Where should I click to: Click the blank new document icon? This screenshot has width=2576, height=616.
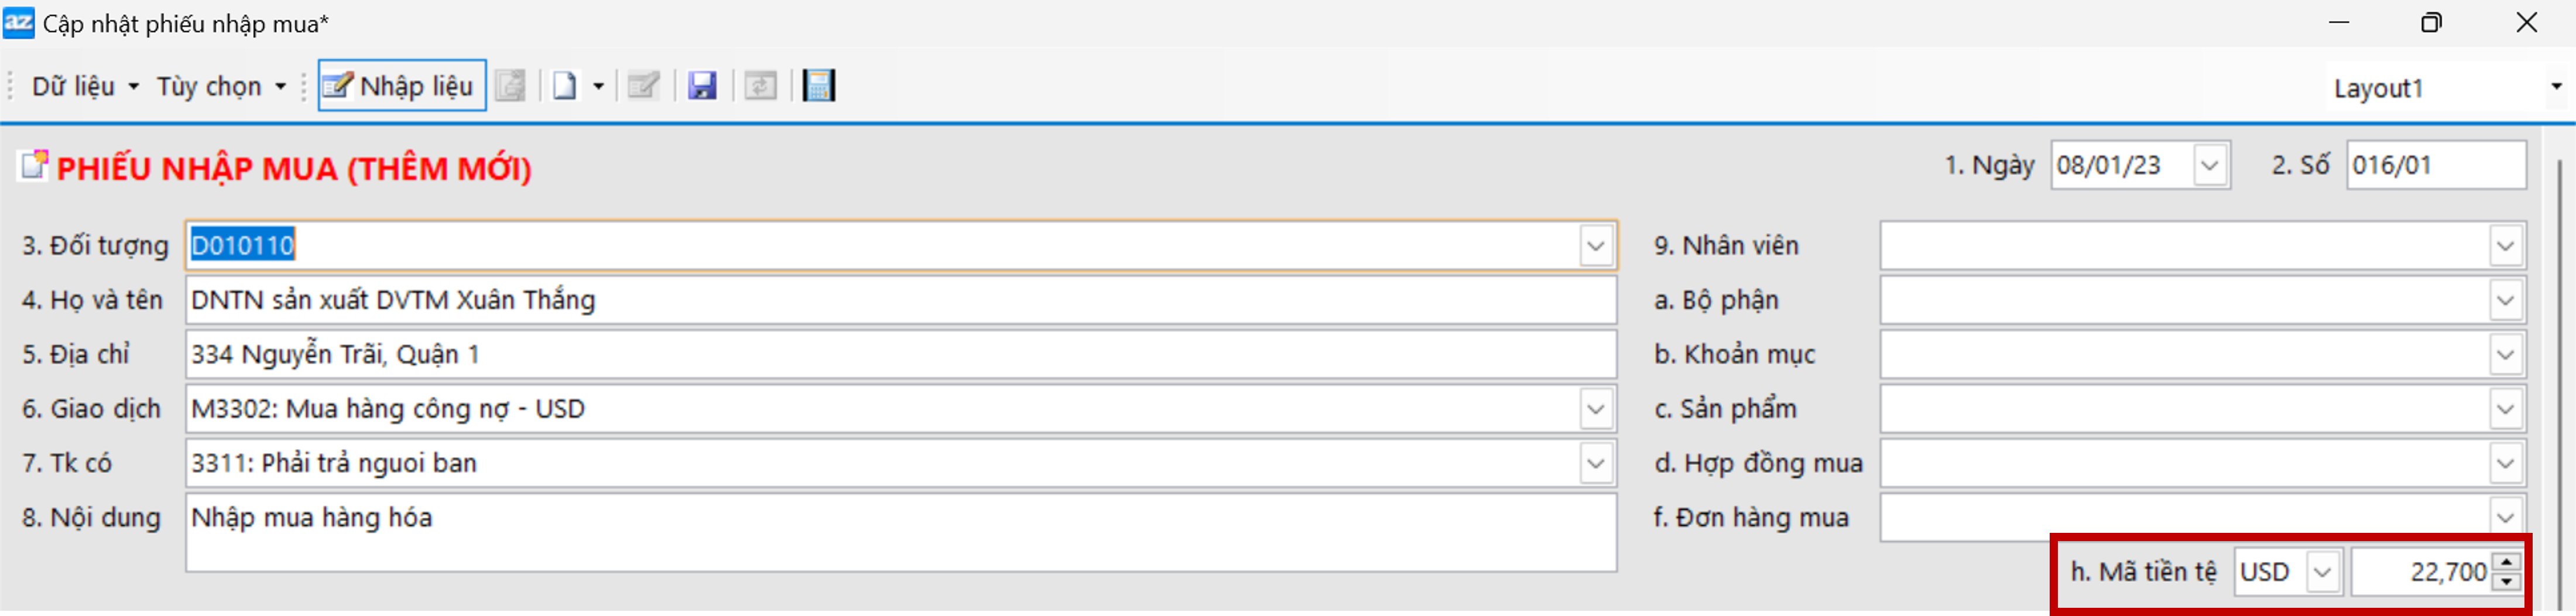(565, 86)
